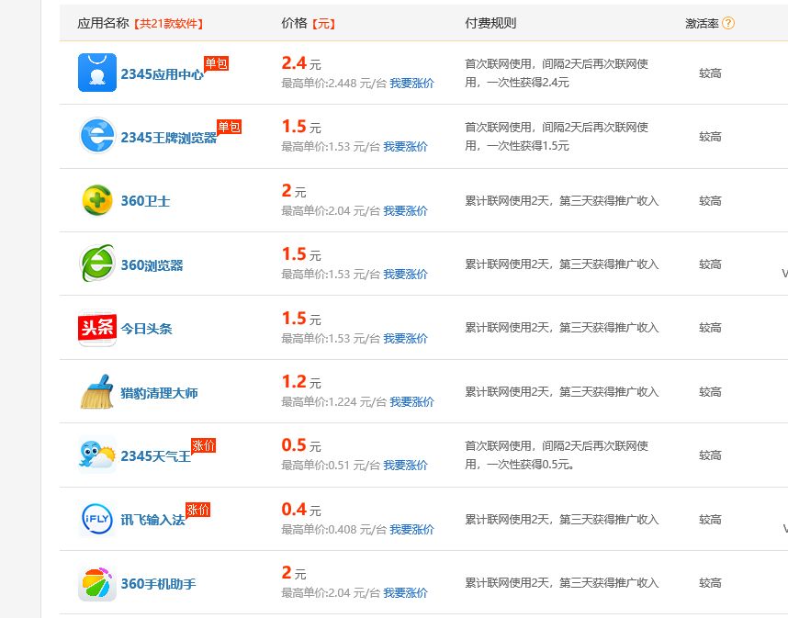Click the 单包 badge on 2345应用中心
Image resolution: width=788 pixels, height=618 pixels.
(216, 63)
